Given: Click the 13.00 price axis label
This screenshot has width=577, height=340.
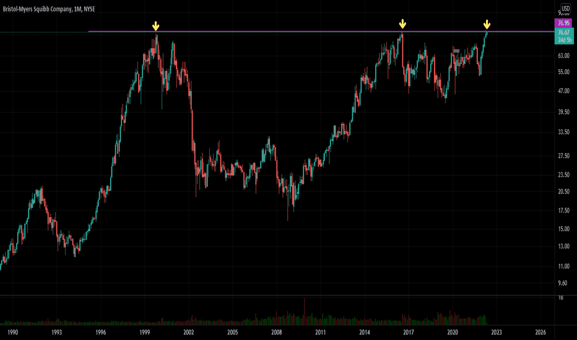Looking at the screenshot, I should coord(563,246).
